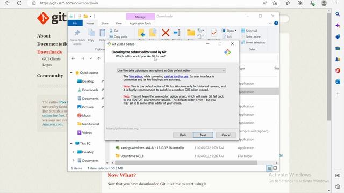344x193 pixels.
Task: Select Desktop under Quick access
Action: [x=88, y=81]
